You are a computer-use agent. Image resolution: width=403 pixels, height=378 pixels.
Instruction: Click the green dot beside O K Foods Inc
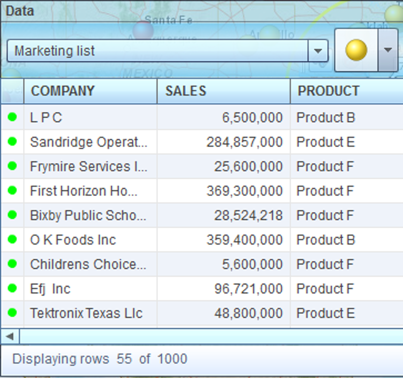[12, 239]
